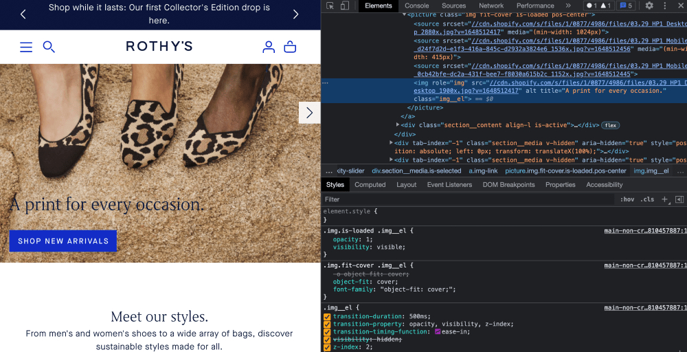This screenshot has height=352, width=687.
Task: Toggle the device toolbar icon
Action: (x=345, y=5)
